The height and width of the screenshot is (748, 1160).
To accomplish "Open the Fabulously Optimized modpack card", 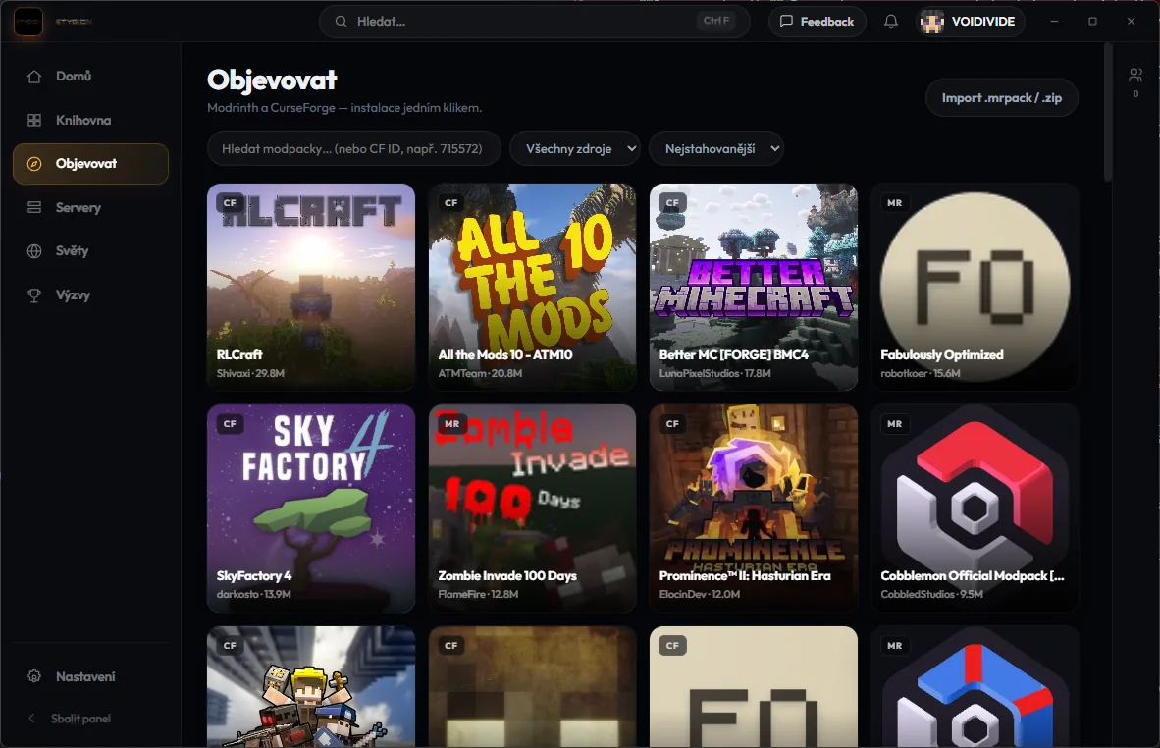I will click(x=975, y=287).
